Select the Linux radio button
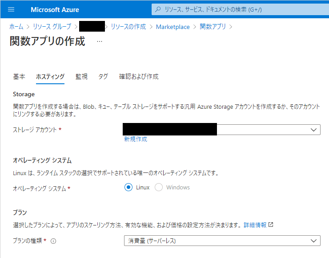 pos(128,187)
